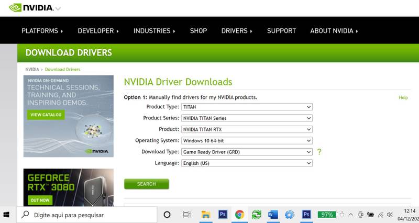Click the Download Drivers breadcrumb link
This screenshot has width=419, height=223.
62,70
